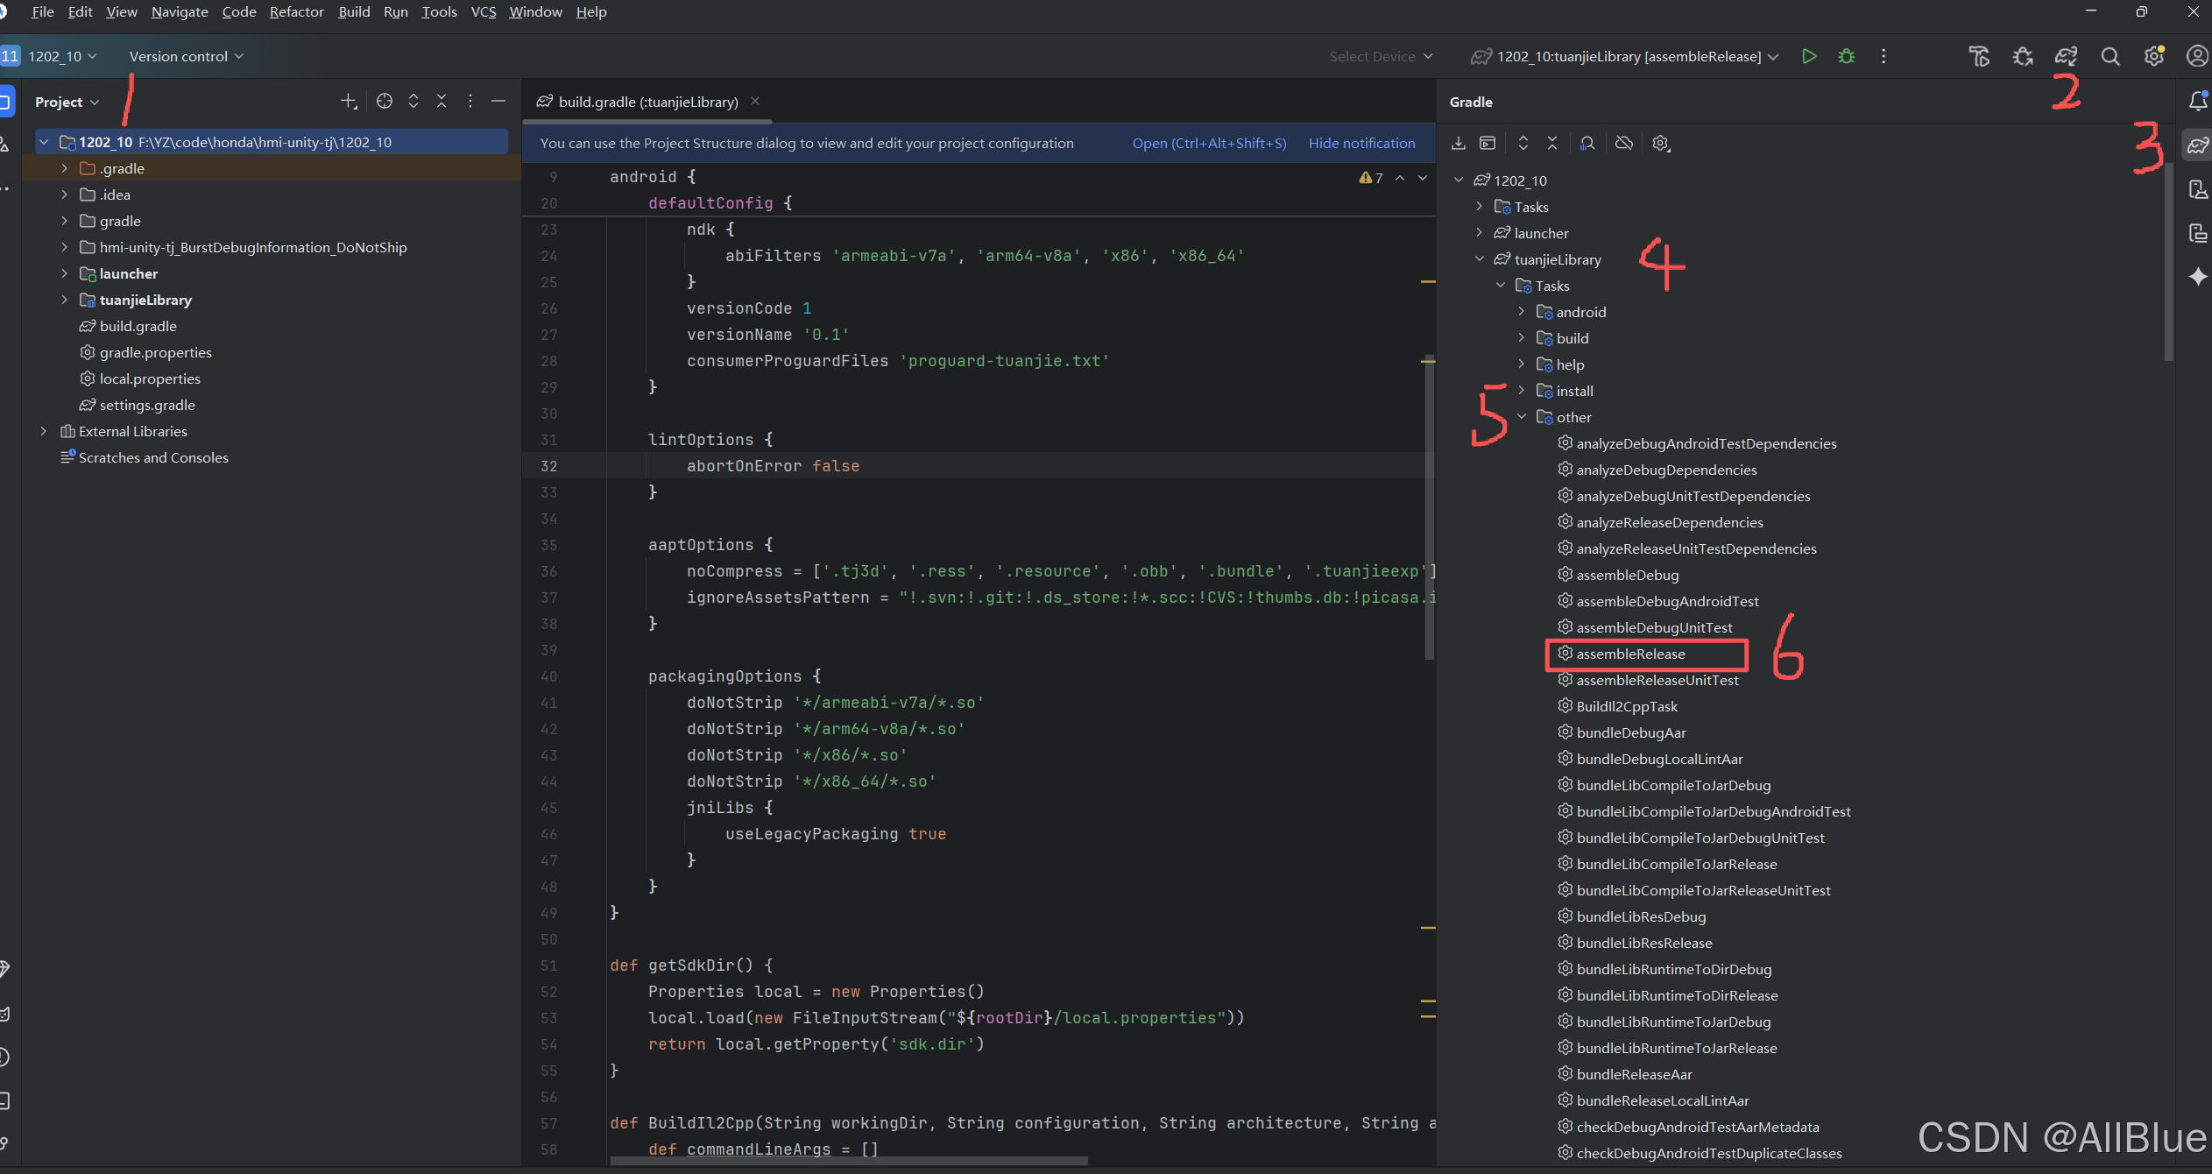Click Download Sources icon in Gradle panel
Image resolution: width=2212 pixels, height=1174 pixels.
pyautogui.click(x=1458, y=143)
